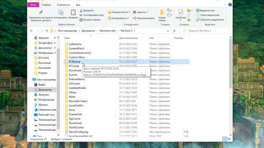Click Вставить ярлык command

90,20
